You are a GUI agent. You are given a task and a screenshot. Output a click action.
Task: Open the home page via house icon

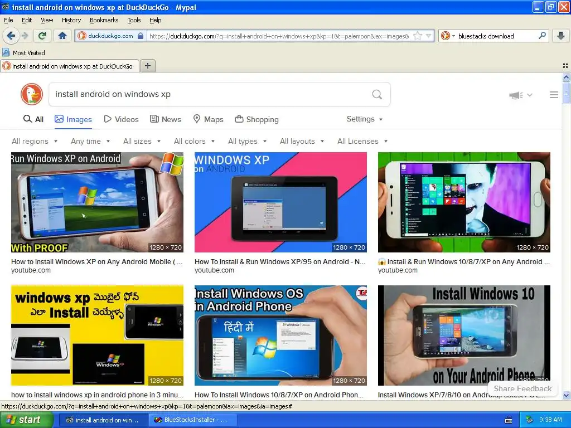(62, 36)
